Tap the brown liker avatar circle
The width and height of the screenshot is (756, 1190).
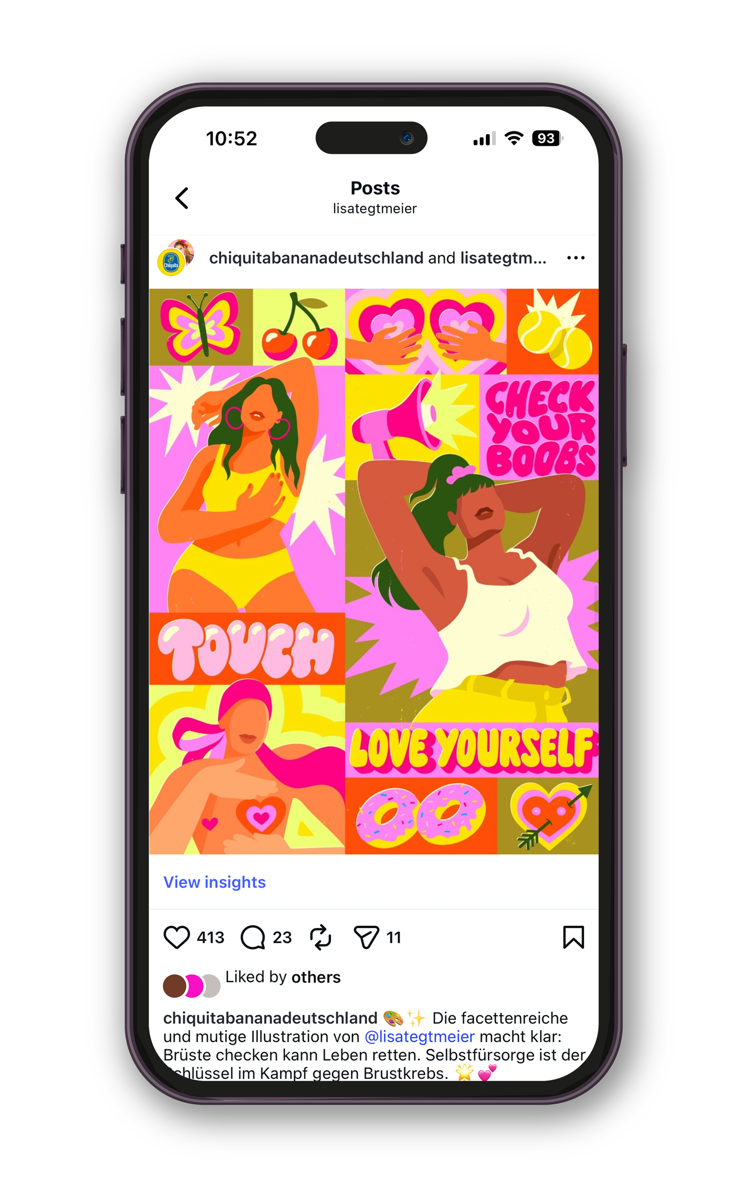click(x=174, y=986)
